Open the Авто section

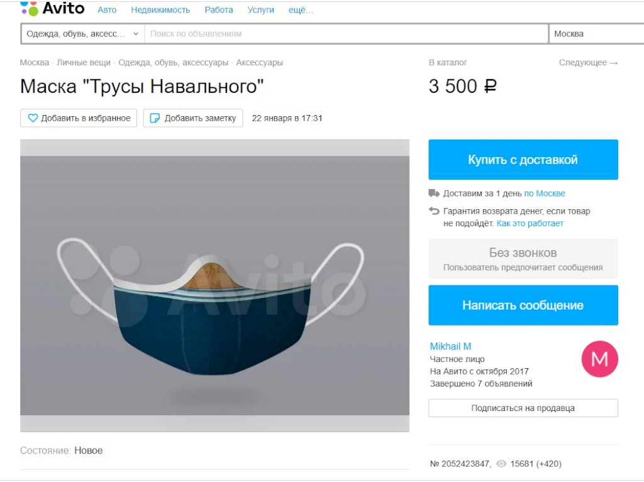coord(107,10)
